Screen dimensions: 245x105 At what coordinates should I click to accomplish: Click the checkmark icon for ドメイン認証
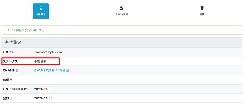tap(121, 8)
